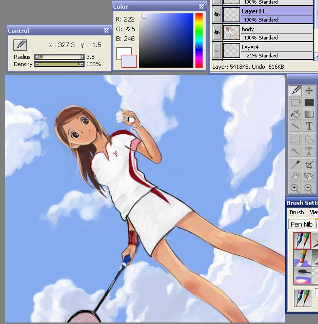Click the Layer4 thumbnail

231,51
